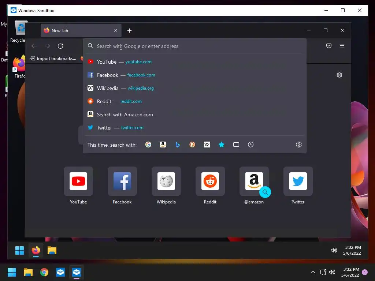Choose Search with Amazon.com suggestion
The height and width of the screenshot is (281, 375).
(194, 115)
